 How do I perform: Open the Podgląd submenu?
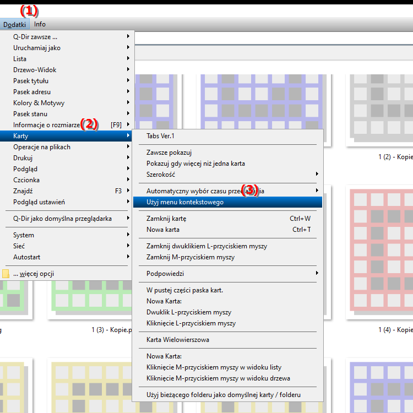67,169
